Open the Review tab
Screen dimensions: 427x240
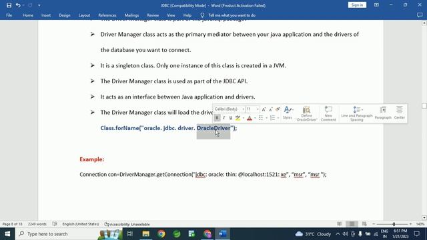click(x=153, y=15)
